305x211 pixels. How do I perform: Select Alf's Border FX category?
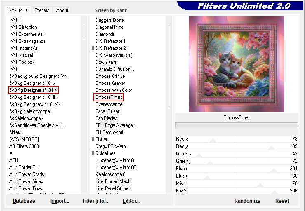click(24, 167)
